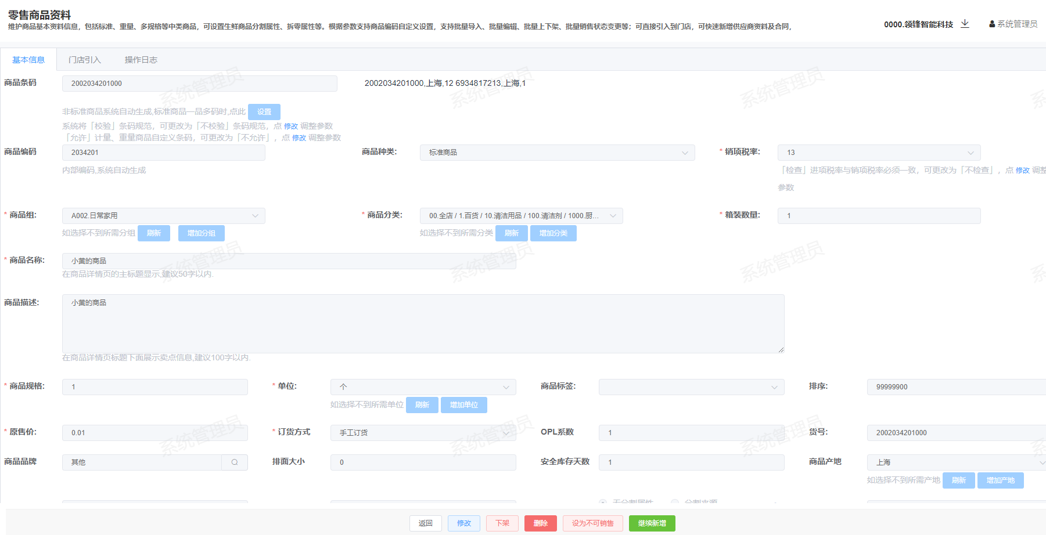Click 修改 link in the 自定义条码 hint
This screenshot has width=1046, height=535.
pos(299,138)
